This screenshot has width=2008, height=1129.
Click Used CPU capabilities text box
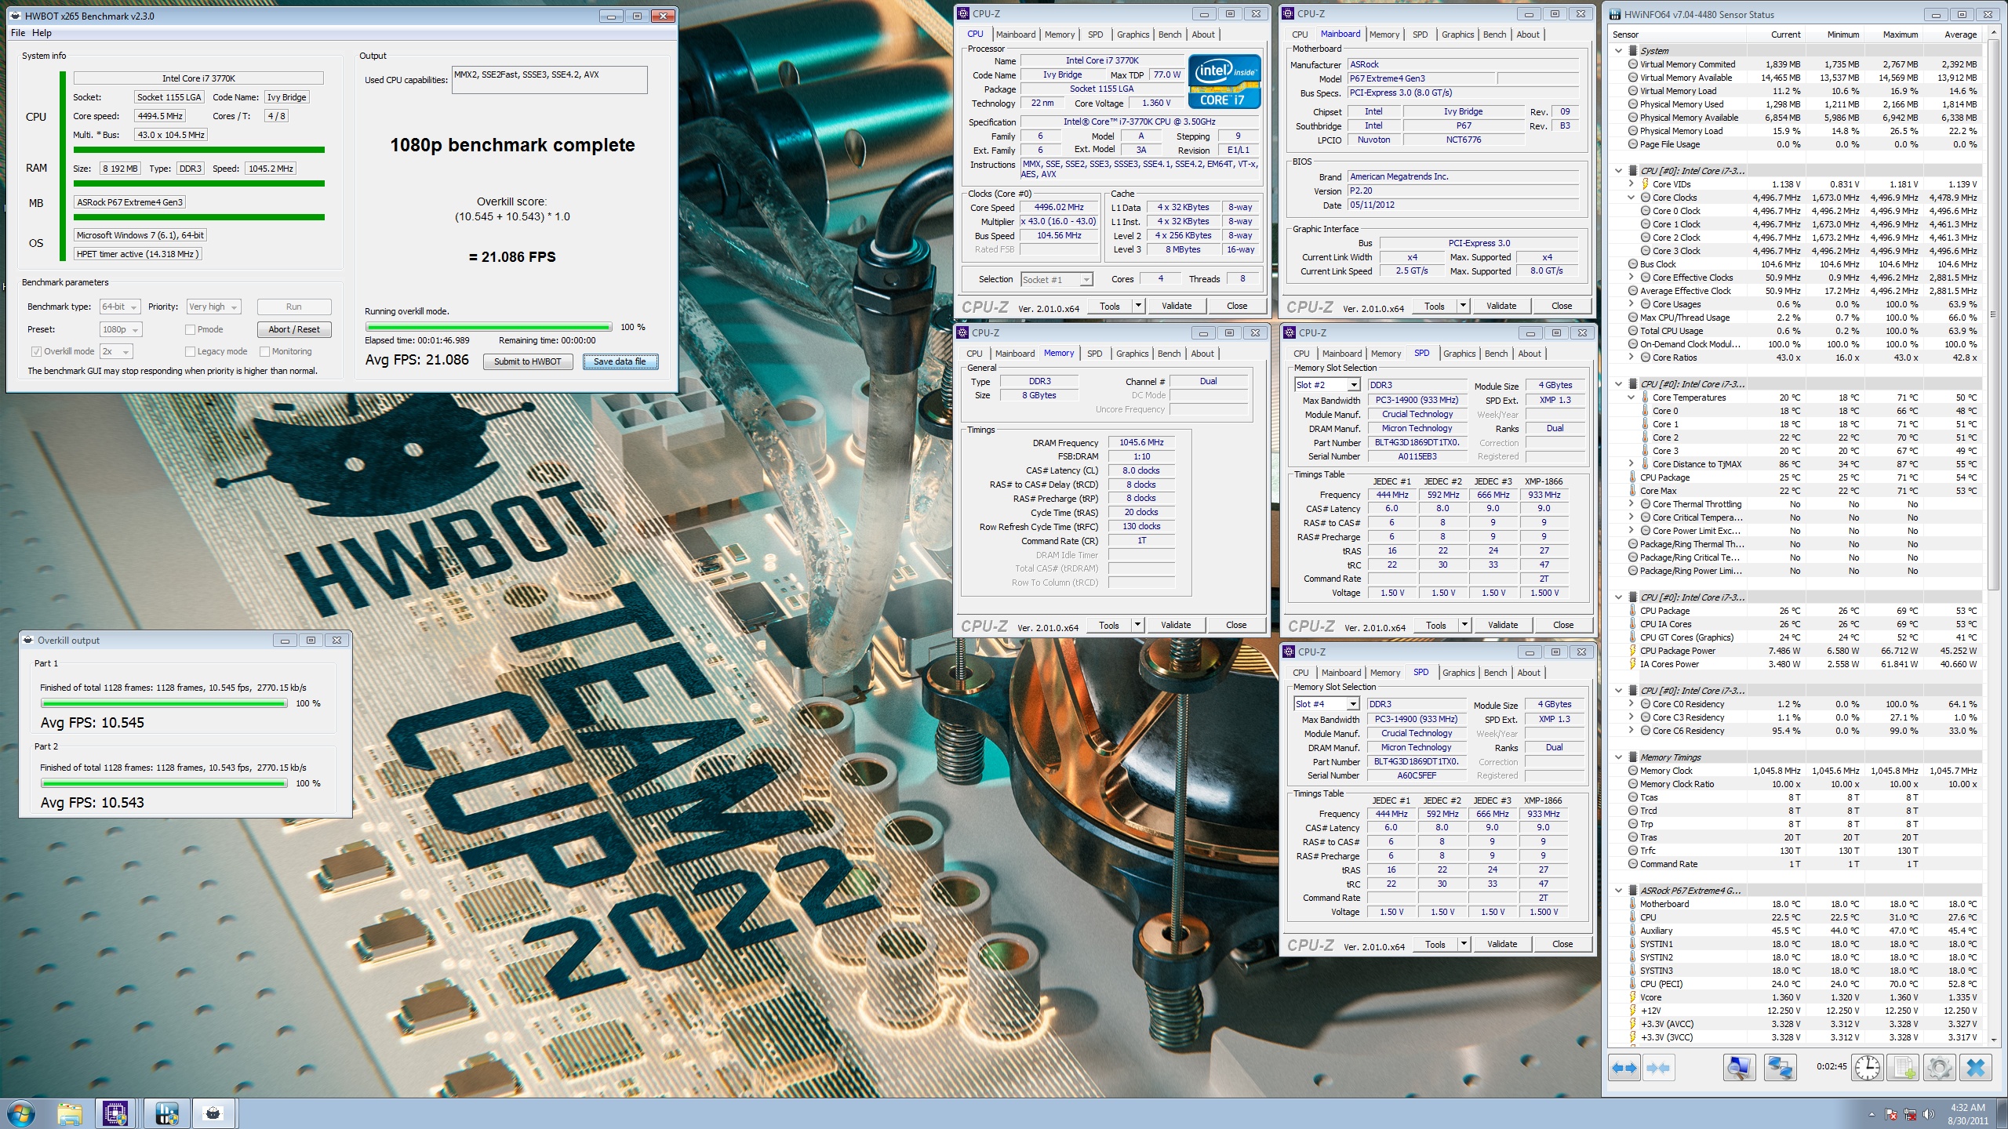click(x=550, y=80)
